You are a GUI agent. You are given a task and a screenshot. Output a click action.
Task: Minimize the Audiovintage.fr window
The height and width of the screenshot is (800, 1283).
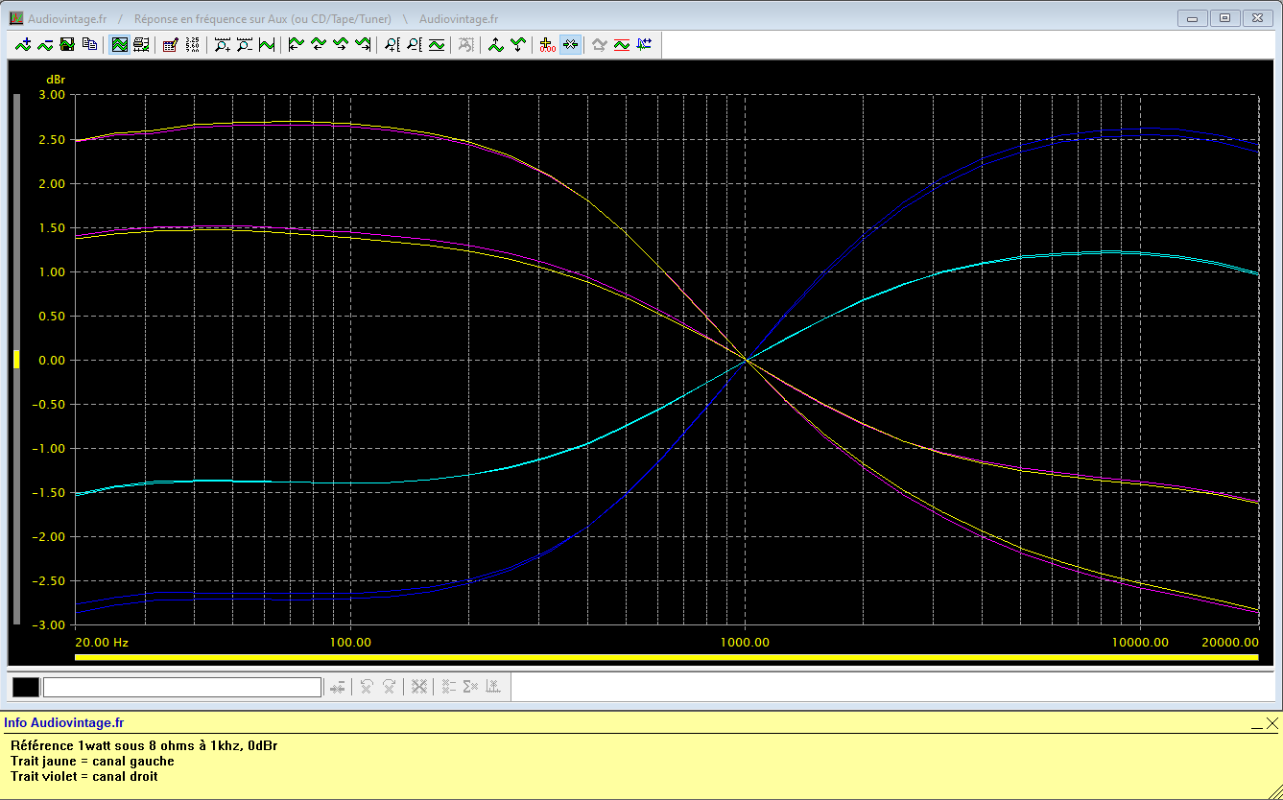point(1193,18)
